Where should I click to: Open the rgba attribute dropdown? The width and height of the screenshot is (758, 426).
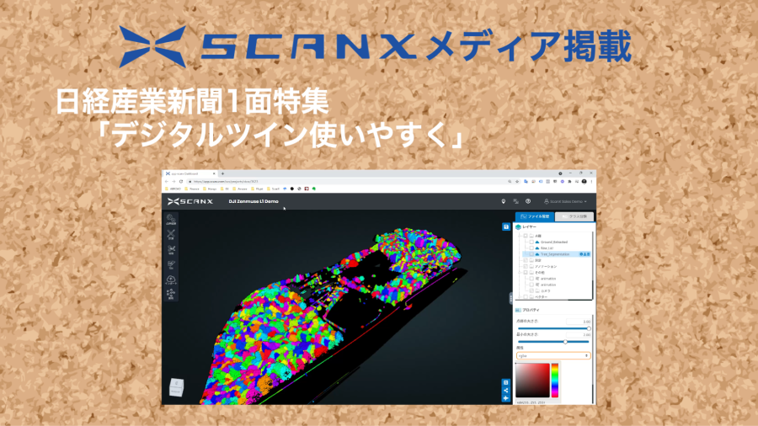[x=553, y=356]
